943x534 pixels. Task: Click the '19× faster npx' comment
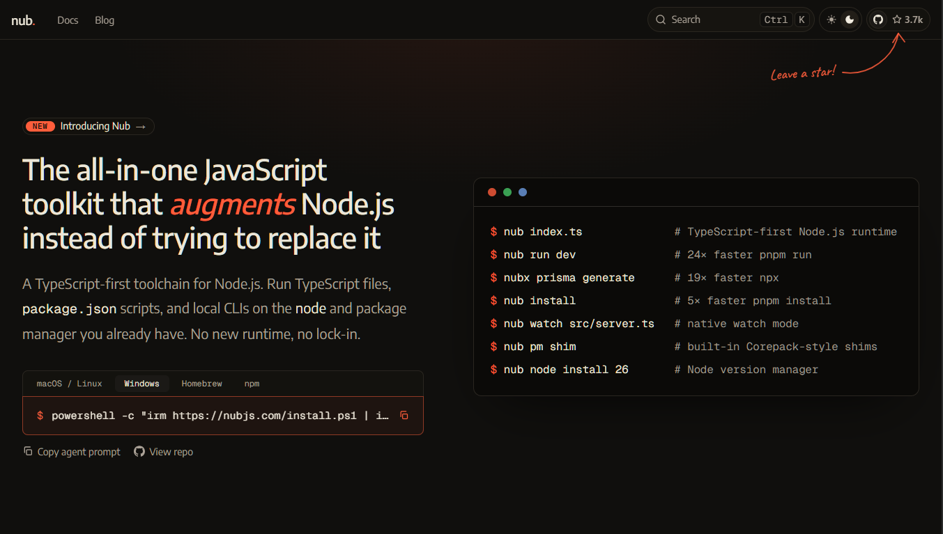tap(726, 278)
